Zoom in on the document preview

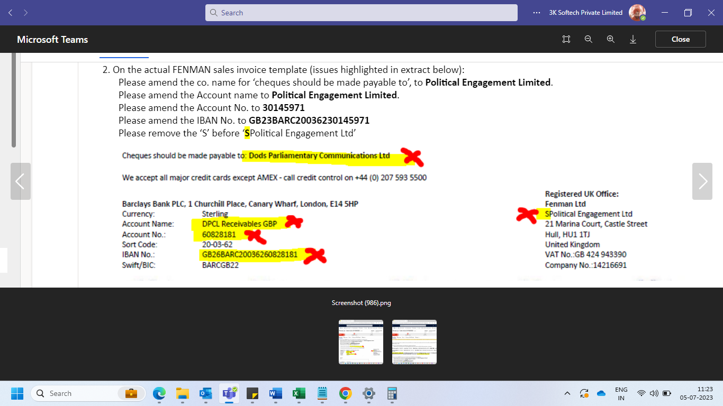tap(610, 39)
